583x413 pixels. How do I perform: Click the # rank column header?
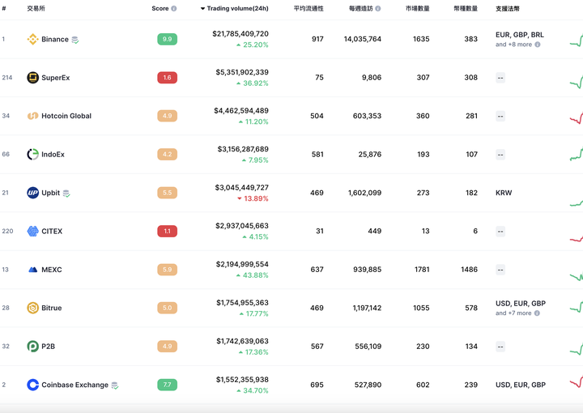click(4, 9)
